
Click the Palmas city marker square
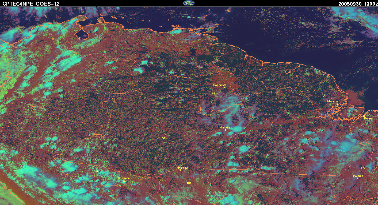[357, 178]
